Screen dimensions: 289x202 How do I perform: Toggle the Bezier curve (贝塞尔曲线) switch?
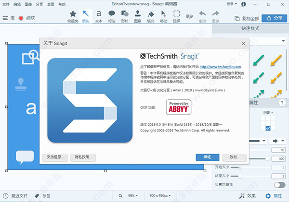279,185
